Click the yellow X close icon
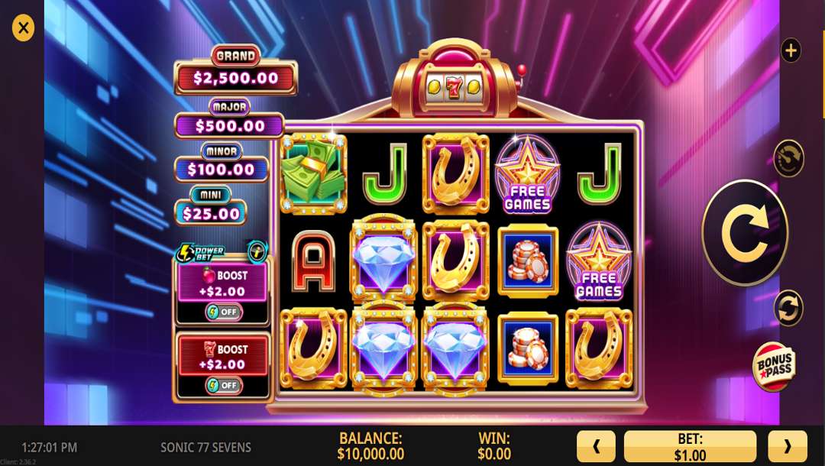 (23, 28)
